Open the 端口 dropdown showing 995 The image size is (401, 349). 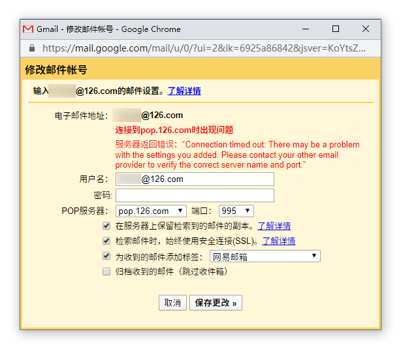(236, 211)
